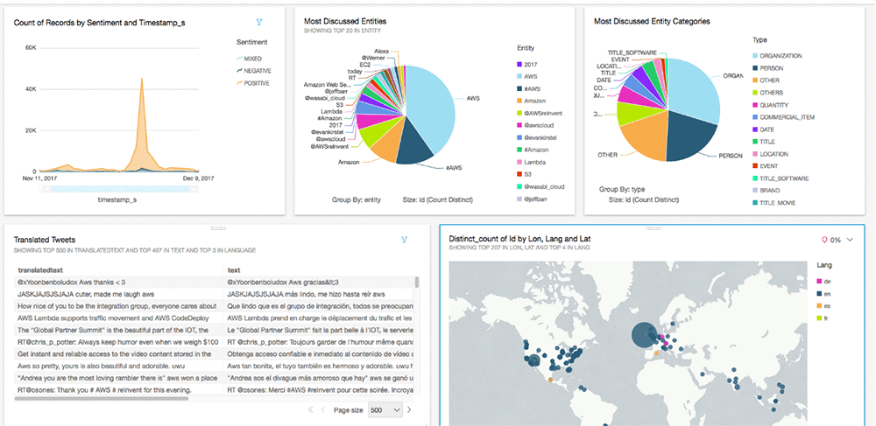Click drag handle above Translated Tweets
The height and width of the screenshot is (426, 876).
(x=216, y=228)
